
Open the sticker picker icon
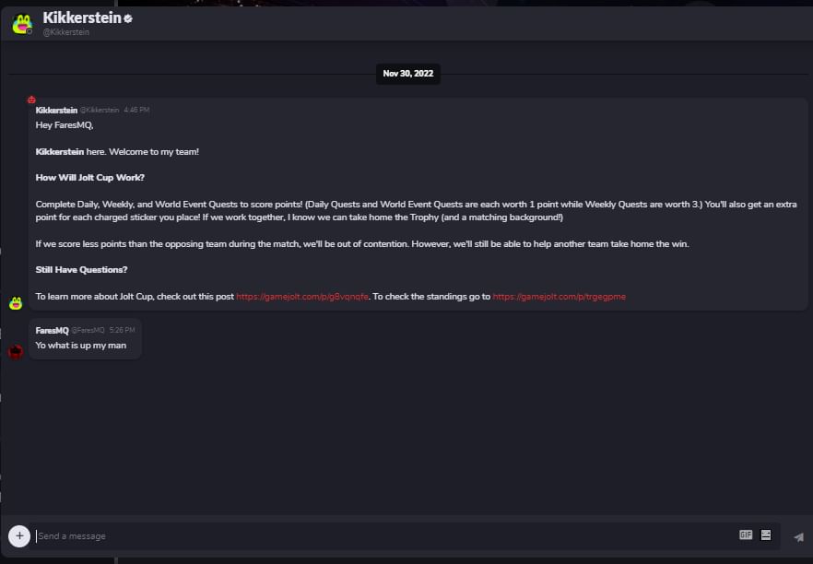point(766,535)
